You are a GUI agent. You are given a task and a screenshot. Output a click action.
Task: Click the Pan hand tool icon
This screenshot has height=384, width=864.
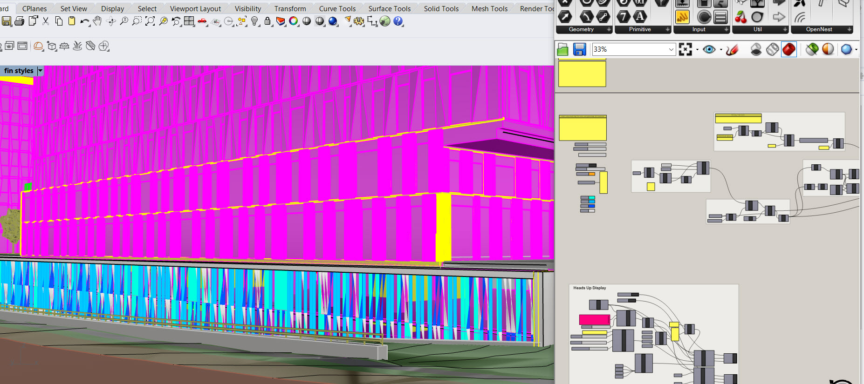point(97,21)
